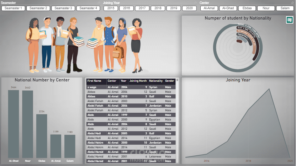This screenshot has height=166, width=296.
Task: Sort table by Center column header
Action: 112,81
